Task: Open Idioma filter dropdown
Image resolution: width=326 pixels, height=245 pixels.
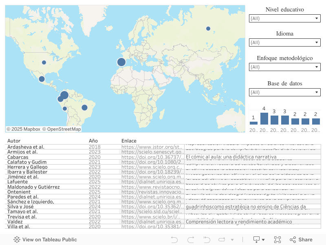Action: [284, 42]
